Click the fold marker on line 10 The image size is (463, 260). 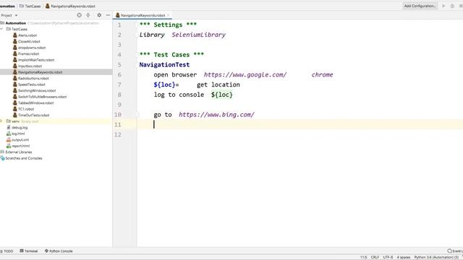tap(137, 115)
